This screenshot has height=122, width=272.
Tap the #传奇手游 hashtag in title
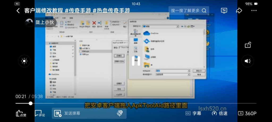pyautogui.click(x=78, y=11)
